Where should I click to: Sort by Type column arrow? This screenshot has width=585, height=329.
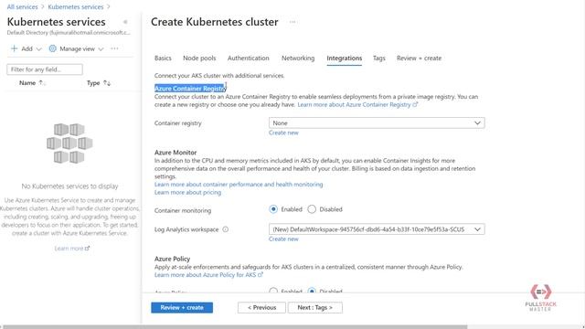[x=107, y=83]
